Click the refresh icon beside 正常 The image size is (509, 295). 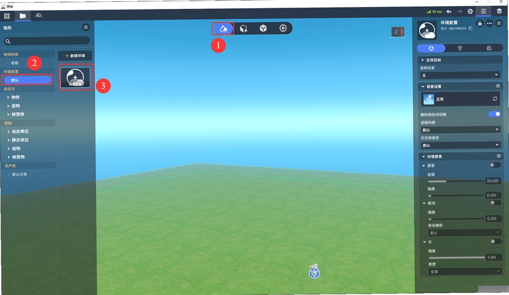pyautogui.click(x=495, y=99)
